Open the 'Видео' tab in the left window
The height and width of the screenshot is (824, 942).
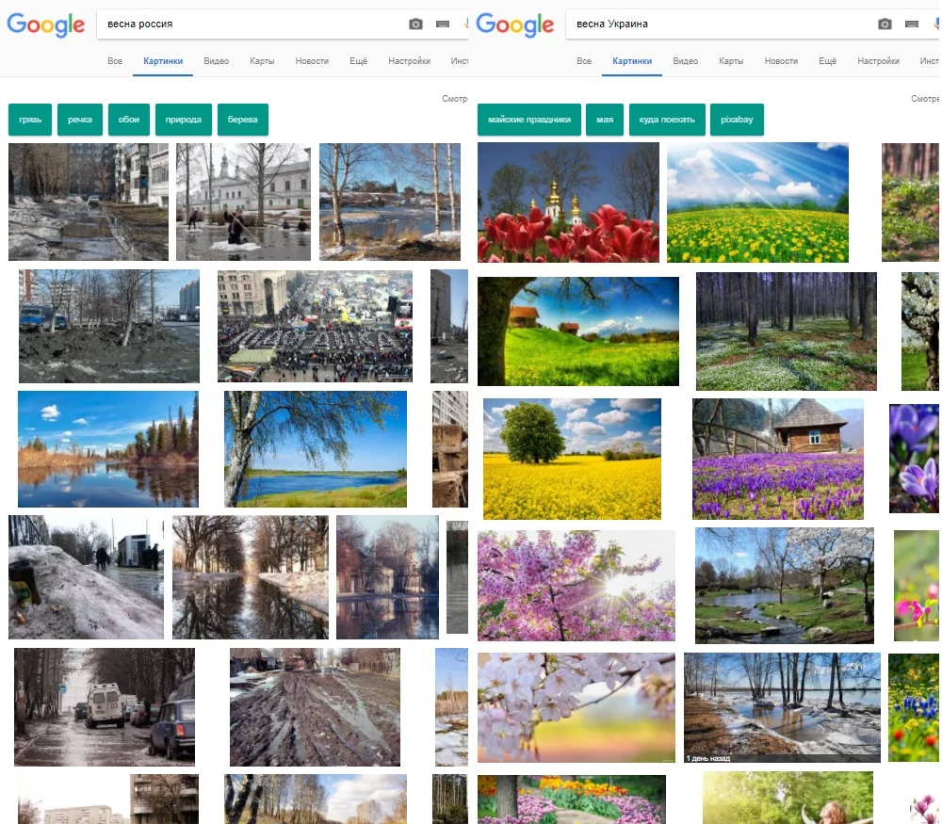click(217, 60)
